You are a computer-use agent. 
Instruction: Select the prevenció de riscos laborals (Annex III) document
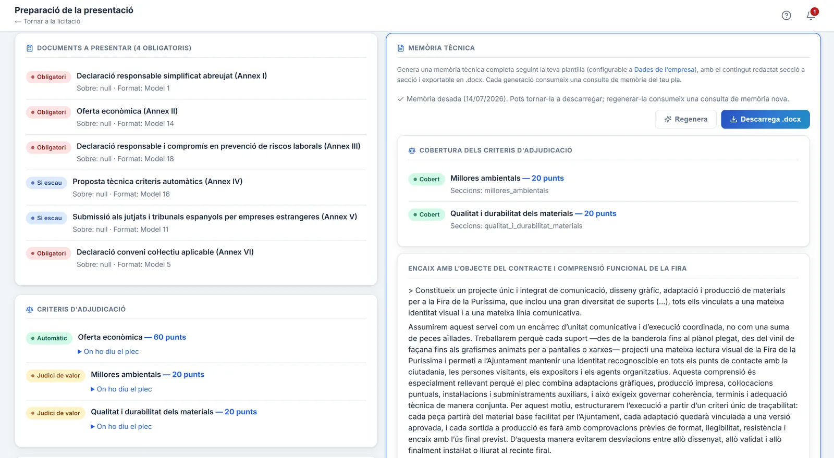218,146
